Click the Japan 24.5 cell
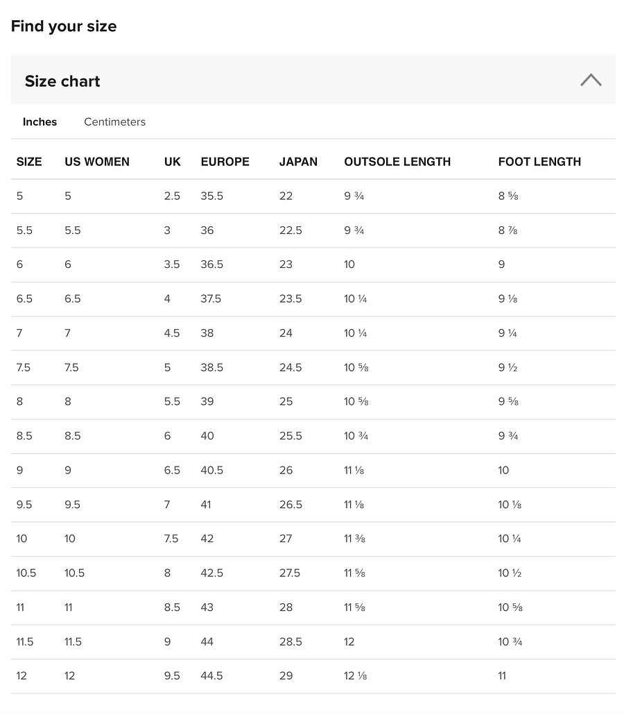This screenshot has height=715, width=624. [291, 367]
